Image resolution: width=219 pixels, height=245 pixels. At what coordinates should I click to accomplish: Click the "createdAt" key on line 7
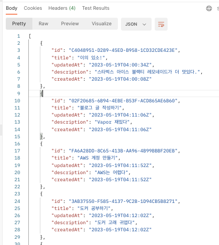[67, 79]
